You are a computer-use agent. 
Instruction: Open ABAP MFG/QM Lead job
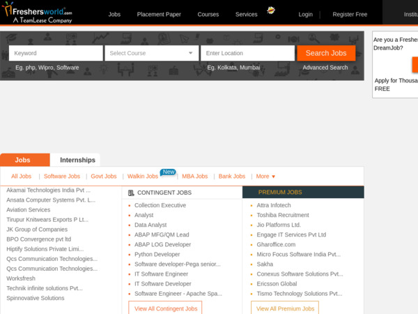click(x=162, y=234)
